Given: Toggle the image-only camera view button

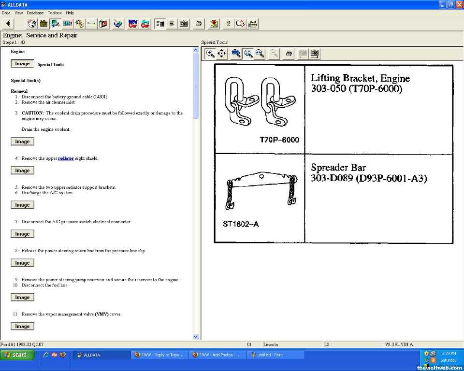Looking at the screenshot, I should [184, 23].
